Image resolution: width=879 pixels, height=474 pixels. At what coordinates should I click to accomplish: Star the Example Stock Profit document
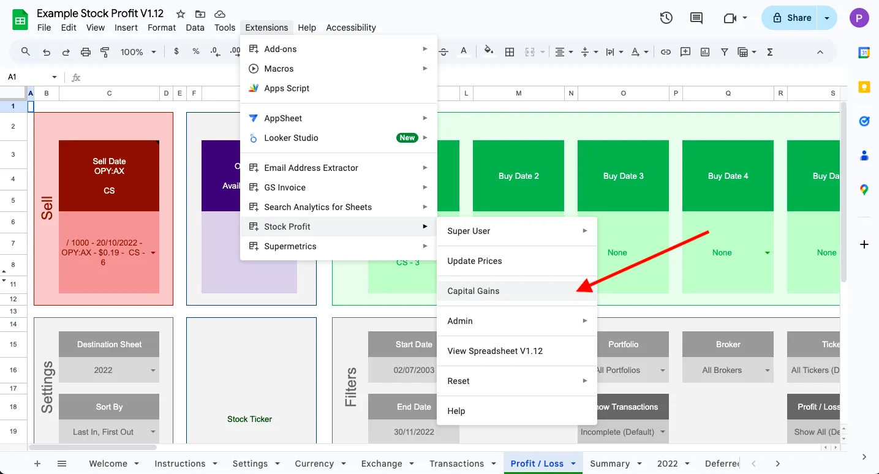pyautogui.click(x=181, y=14)
